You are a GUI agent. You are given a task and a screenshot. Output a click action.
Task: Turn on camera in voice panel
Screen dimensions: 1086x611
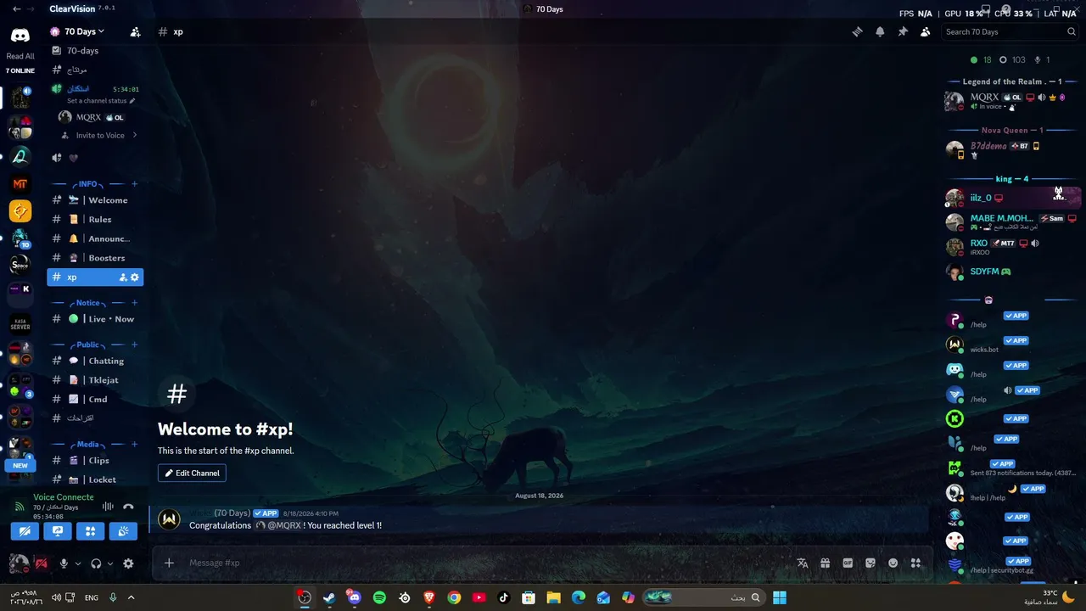point(25,531)
